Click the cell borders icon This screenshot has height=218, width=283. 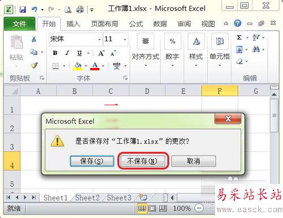pos(55,66)
